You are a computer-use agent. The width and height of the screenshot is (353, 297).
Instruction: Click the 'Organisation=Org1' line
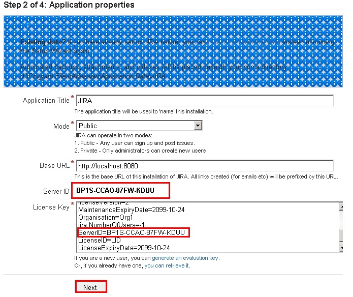click(x=106, y=218)
